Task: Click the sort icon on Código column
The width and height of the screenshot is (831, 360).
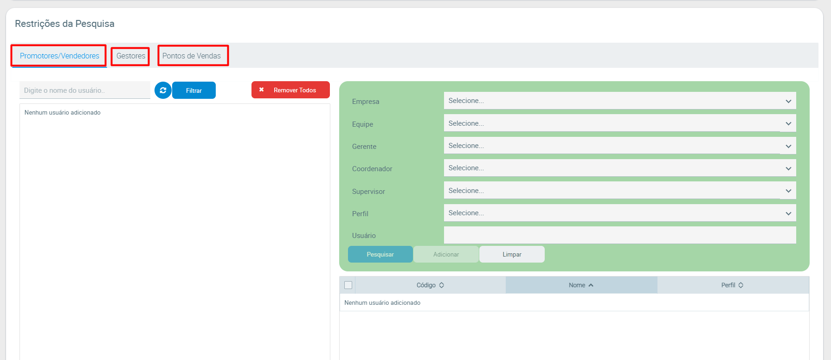Action: tap(442, 285)
